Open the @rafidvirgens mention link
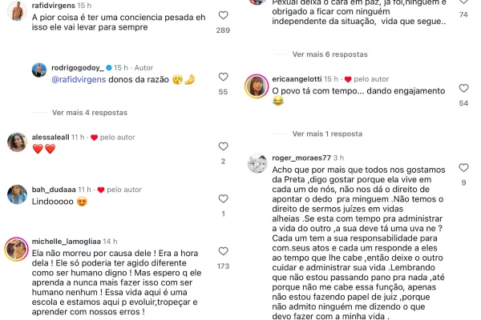This screenshot has height=320, width=481. pyautogui.click(x=79, y=80)
